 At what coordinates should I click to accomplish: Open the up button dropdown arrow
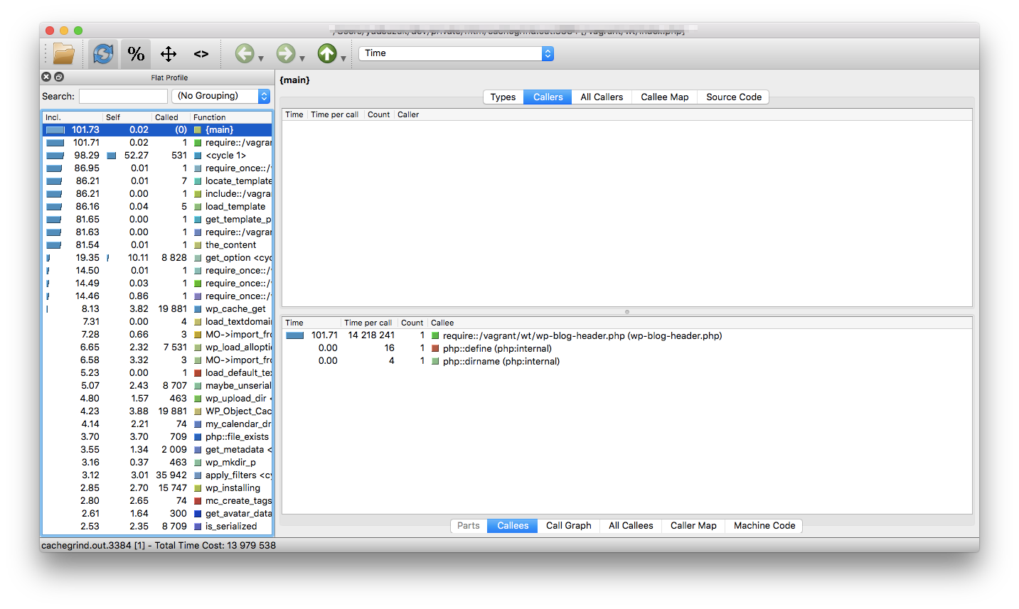tap(341, 58)
